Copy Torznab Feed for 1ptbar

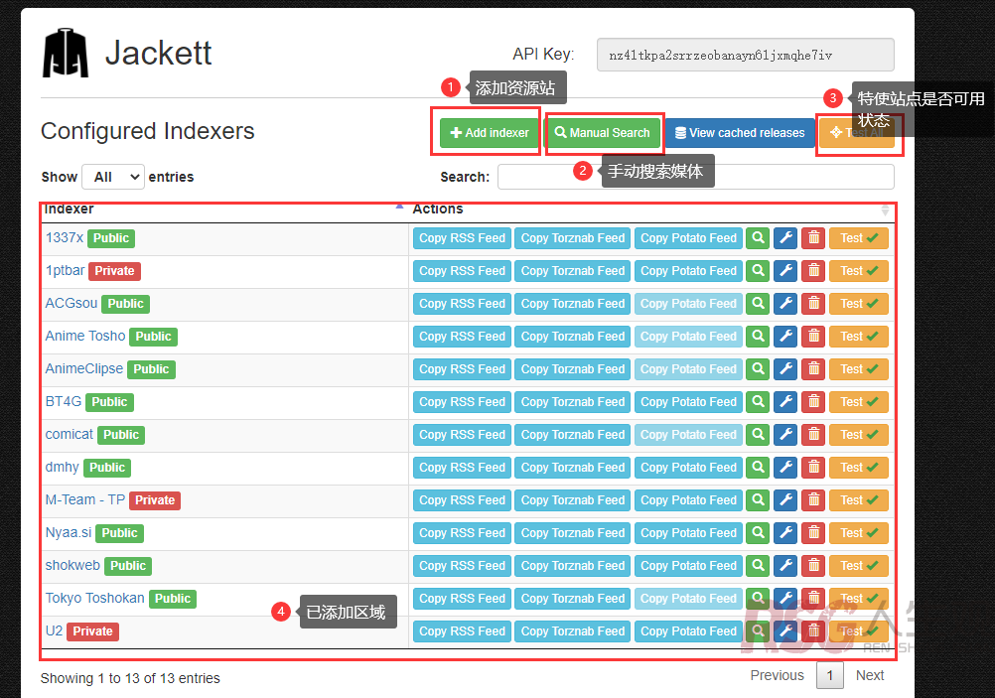point(573,271)
